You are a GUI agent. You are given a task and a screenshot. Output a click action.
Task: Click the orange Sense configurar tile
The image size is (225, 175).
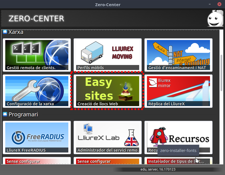pyautogui.click(x=107, y=161)
